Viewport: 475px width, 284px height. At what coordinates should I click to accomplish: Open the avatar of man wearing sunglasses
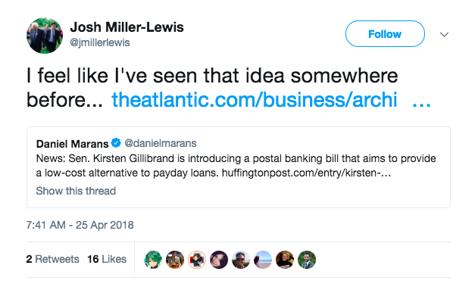(x=241, y=260)
